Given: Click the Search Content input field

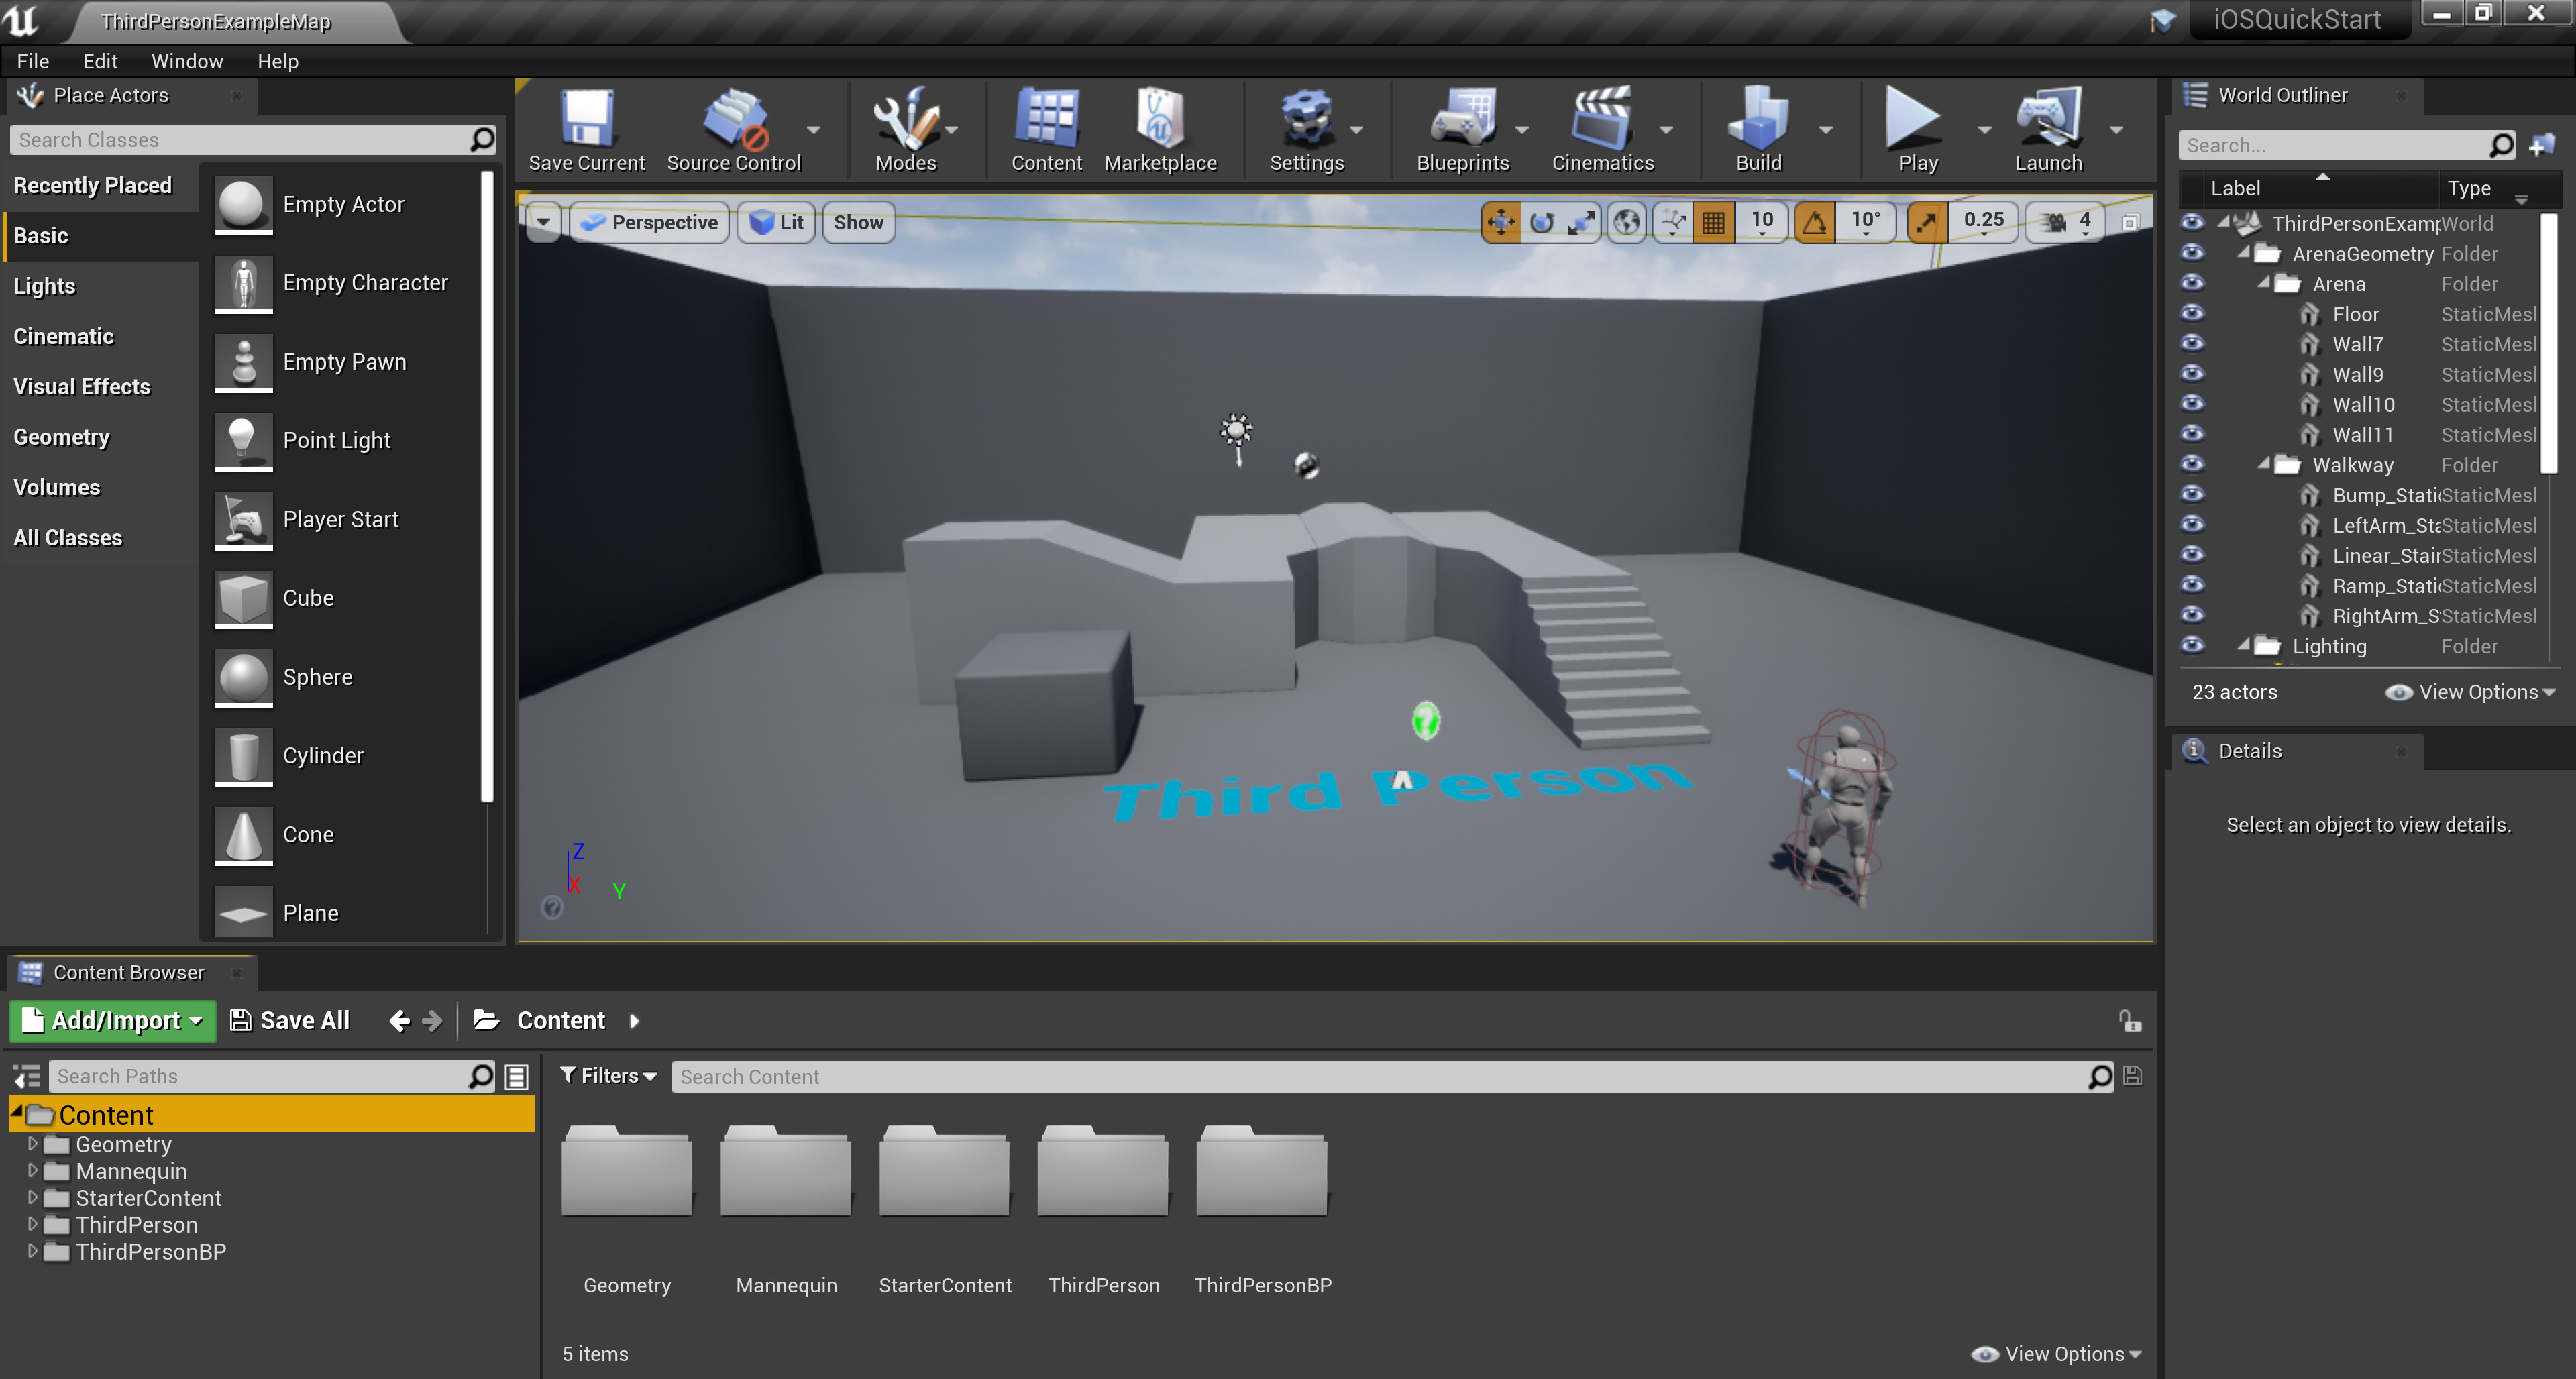Looking at the screenshot, I should tap(1380, 1076).
